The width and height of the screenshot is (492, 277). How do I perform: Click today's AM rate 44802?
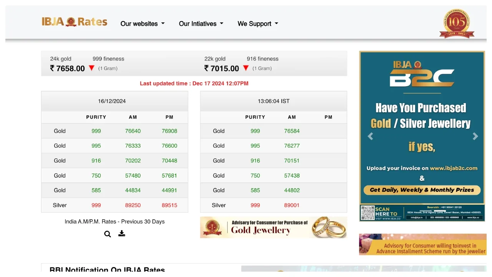pyautogui.click(x=292, y=190)
